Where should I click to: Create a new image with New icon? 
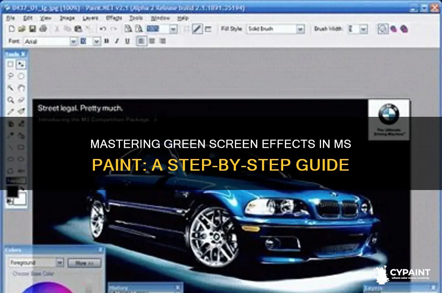pyautogui.click(x=12, y=29)
